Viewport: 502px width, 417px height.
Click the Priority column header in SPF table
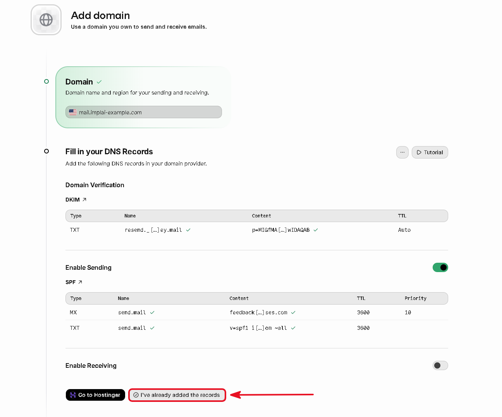click(x=416, y=298)
